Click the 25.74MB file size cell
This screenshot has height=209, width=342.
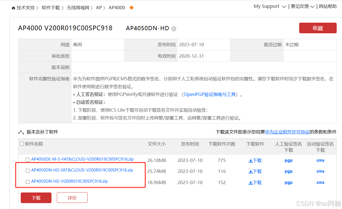coord(157,172)
